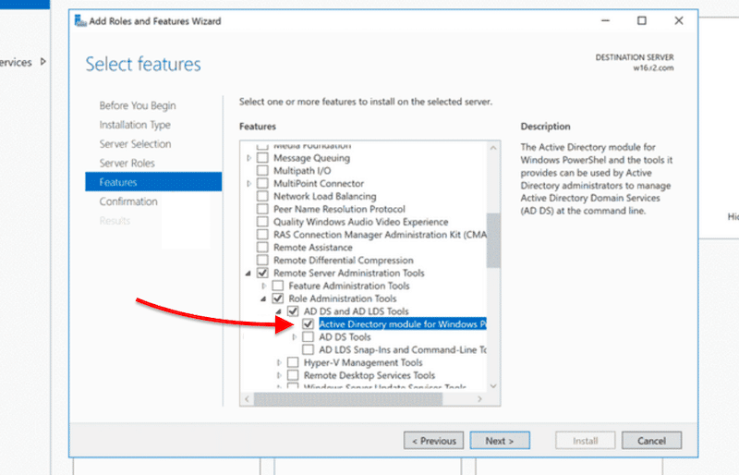Go to the Before You Begin step
Screen dimensions: 739x475
(x=138, y=105)
